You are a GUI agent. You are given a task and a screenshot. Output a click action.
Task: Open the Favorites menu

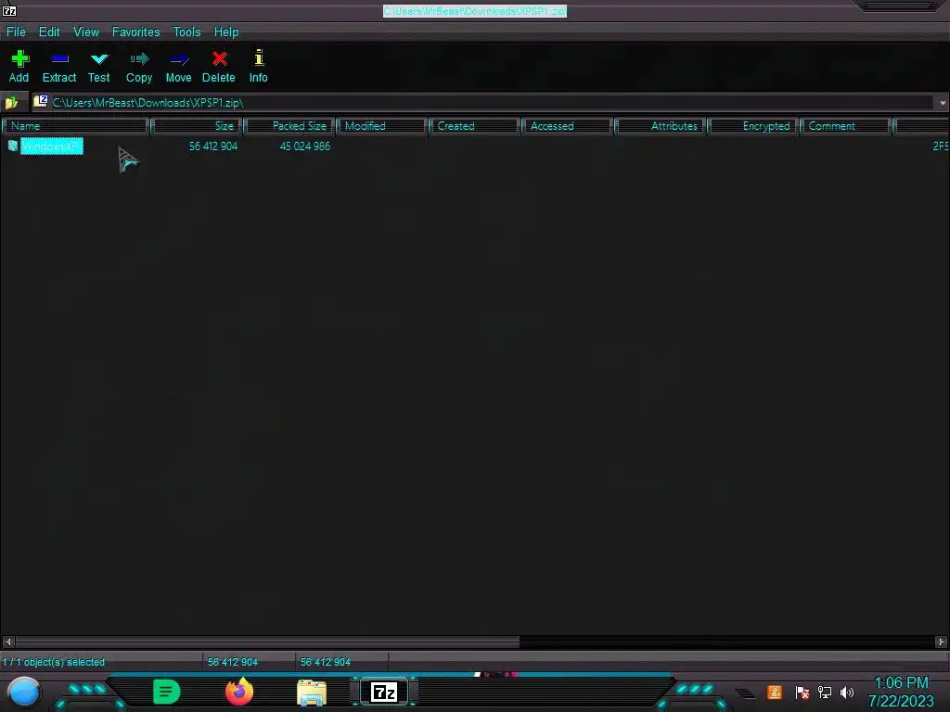click(135, 32)
